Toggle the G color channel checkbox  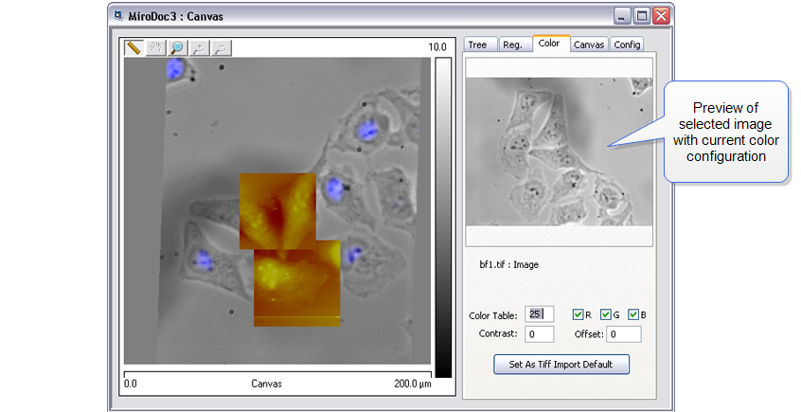tap(606, 314)
